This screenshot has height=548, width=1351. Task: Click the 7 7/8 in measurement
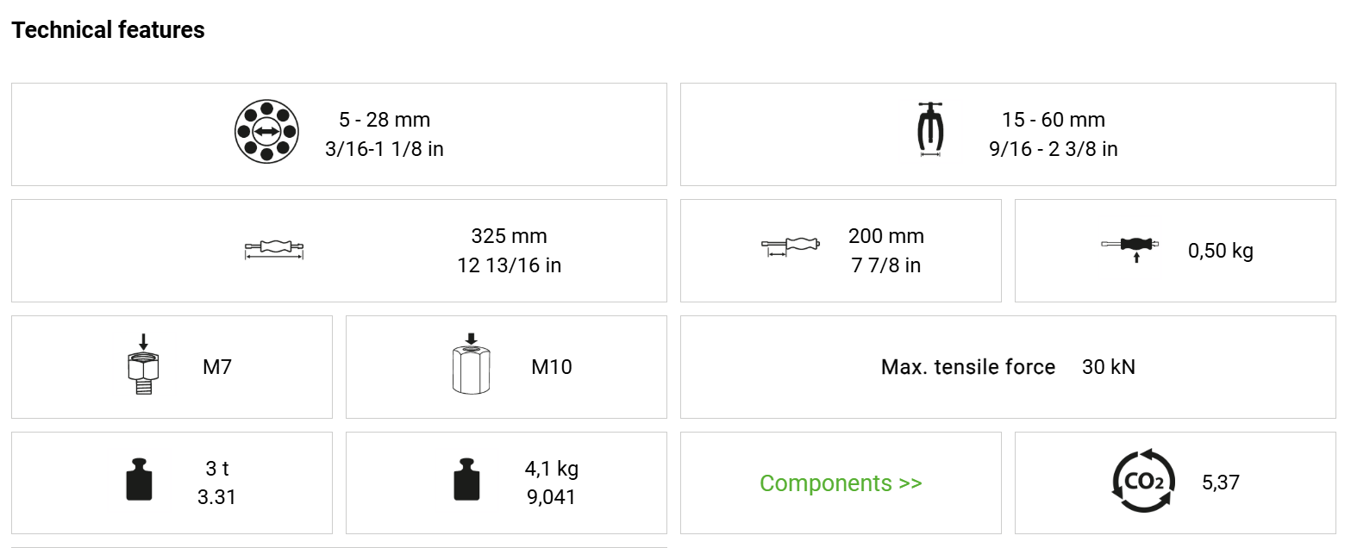(x=885, y=265)
